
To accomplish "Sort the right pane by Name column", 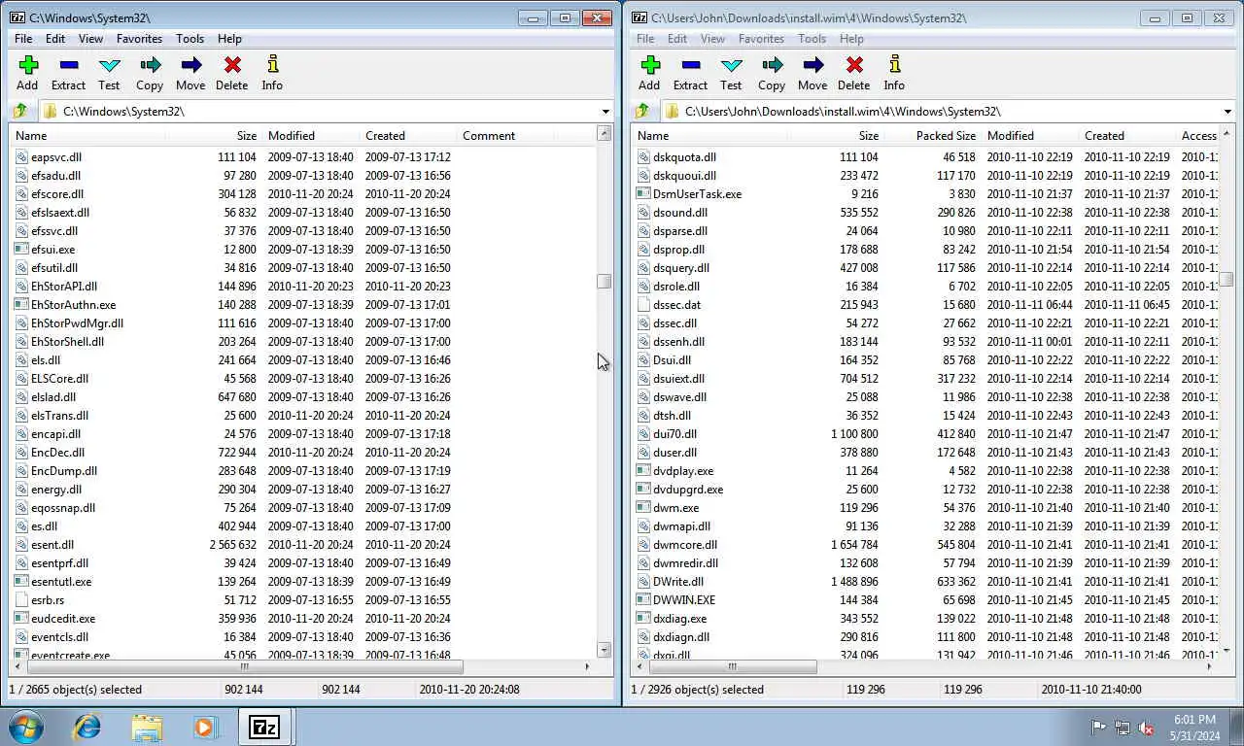I will coord(709,135).
